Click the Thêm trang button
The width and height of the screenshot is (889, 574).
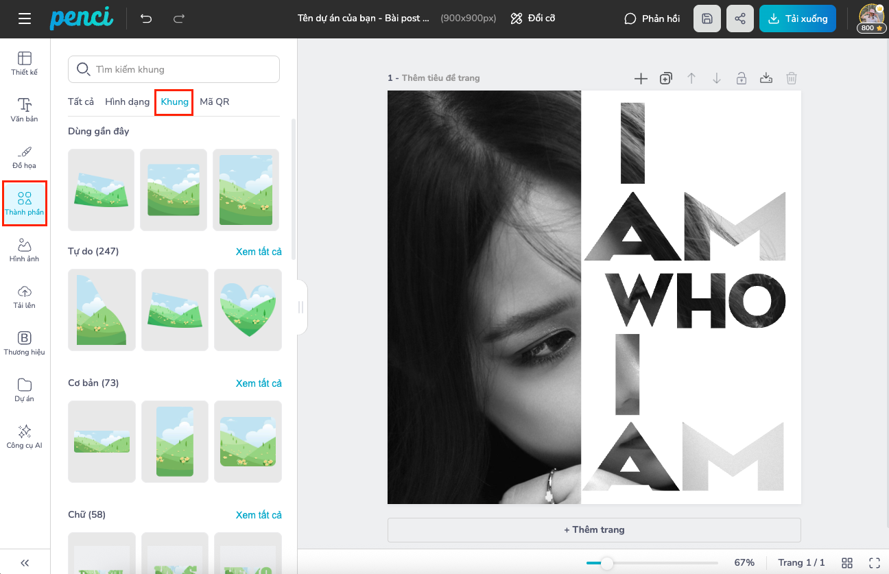click(x=594, y=529)
